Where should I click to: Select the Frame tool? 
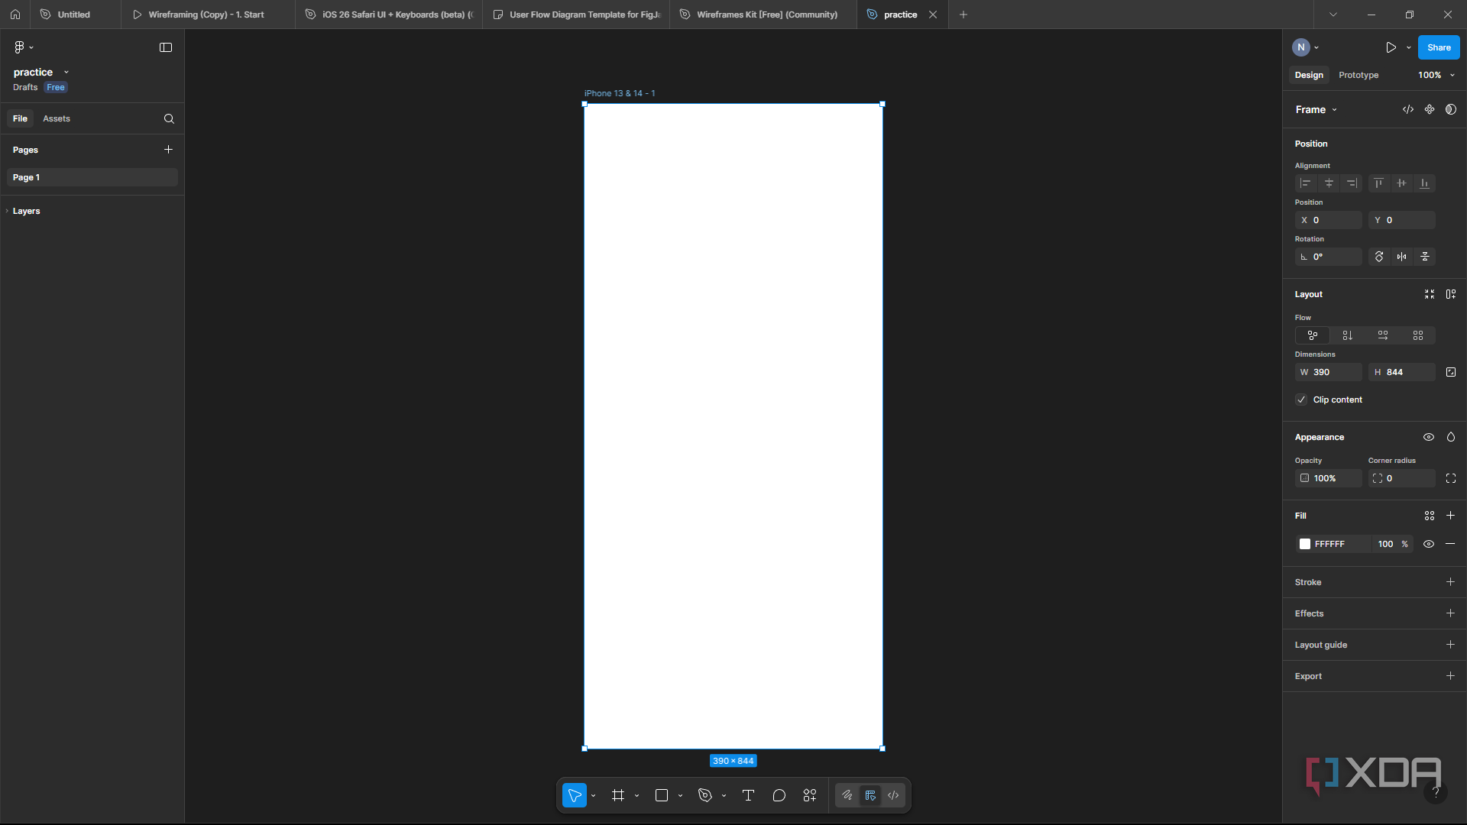(618, 795)
